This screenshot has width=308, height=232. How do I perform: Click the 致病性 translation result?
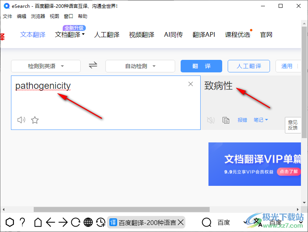point(218,86)
